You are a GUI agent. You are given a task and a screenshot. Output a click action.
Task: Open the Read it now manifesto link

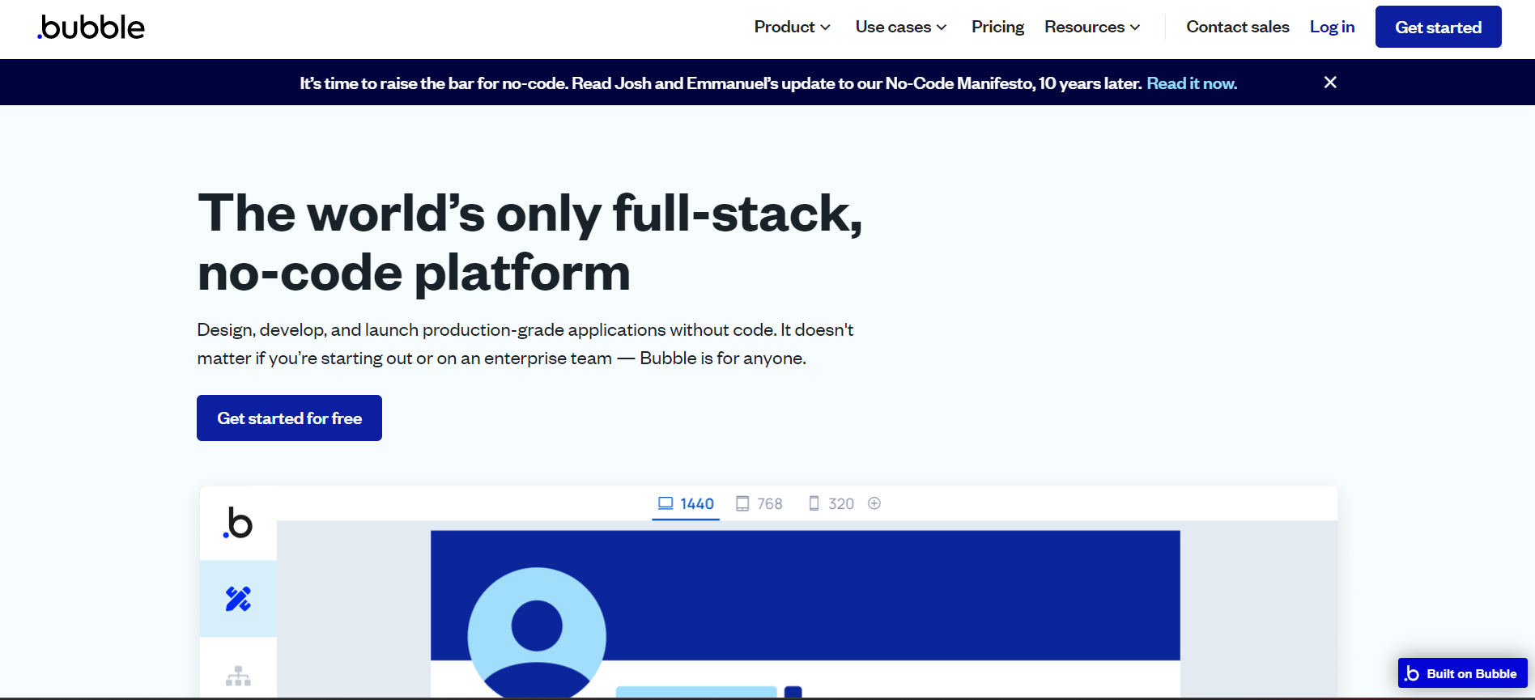[x=1192, y=83]
